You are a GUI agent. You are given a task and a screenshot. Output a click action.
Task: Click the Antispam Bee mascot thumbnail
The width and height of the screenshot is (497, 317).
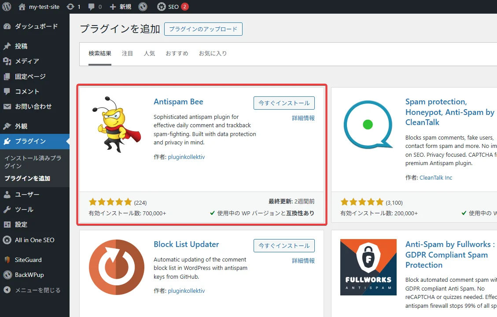coord(117,125)
